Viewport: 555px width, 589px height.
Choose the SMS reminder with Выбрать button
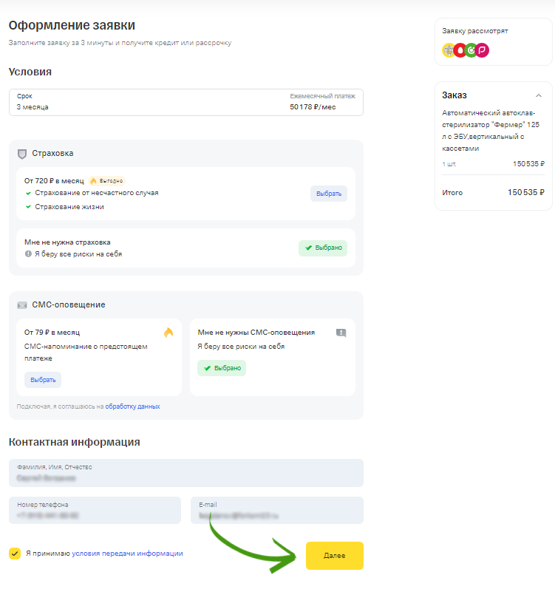[43, 380]
